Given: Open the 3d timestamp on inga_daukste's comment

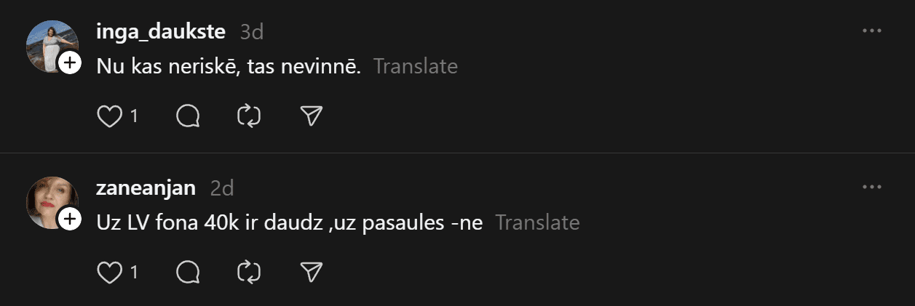Looking at the screenshot, I should (x=251, y=32).
